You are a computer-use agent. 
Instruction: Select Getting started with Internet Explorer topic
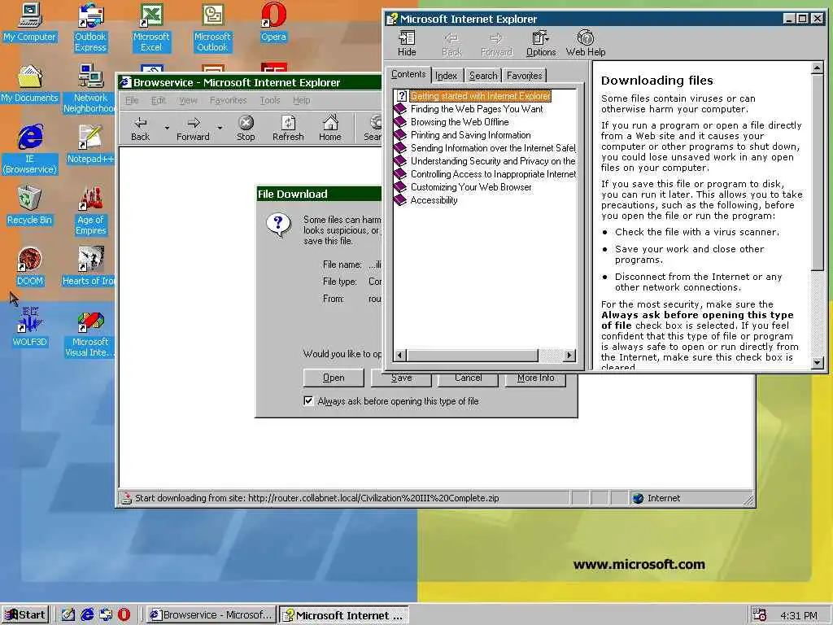[x=480, y=96]
